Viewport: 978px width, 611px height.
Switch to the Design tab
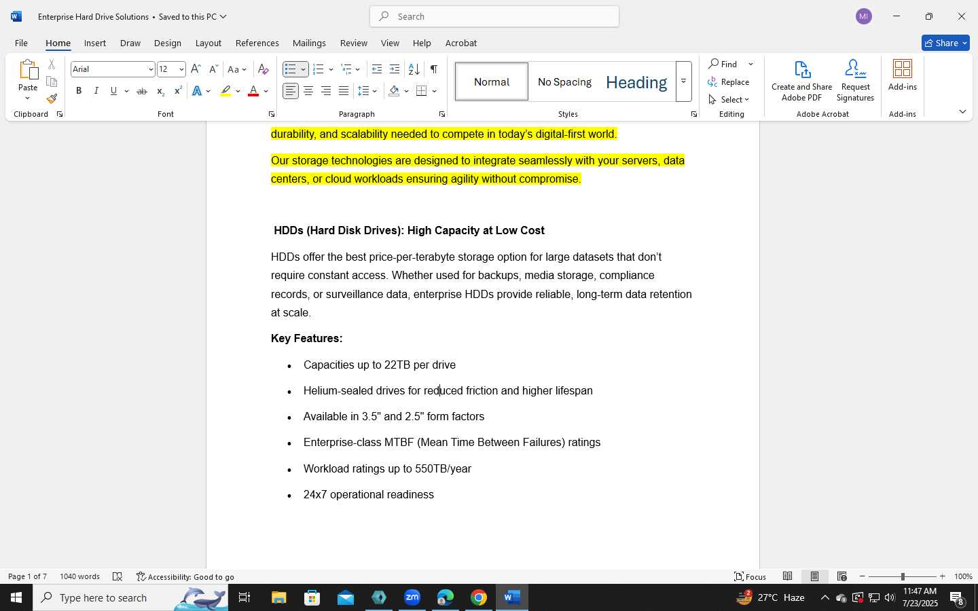tap(168, 43)
